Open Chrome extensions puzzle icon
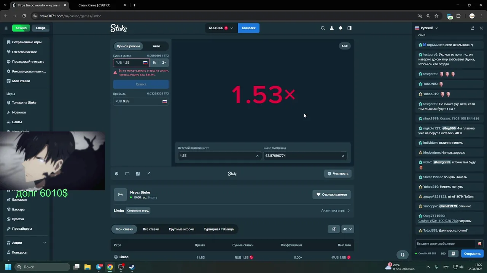Screen dimensions: 487x273 pyautogui.click(x=458, y=16)
